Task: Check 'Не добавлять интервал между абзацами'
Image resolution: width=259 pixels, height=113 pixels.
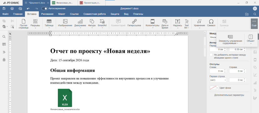Action: pyautogui.click(x=211, y=55)
